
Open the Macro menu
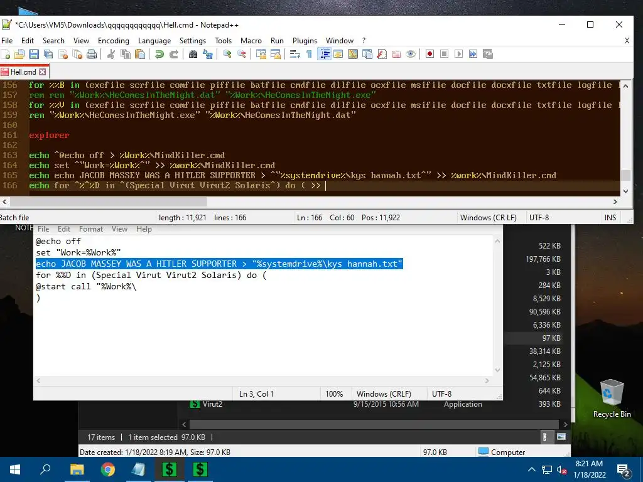pos(251,41)
